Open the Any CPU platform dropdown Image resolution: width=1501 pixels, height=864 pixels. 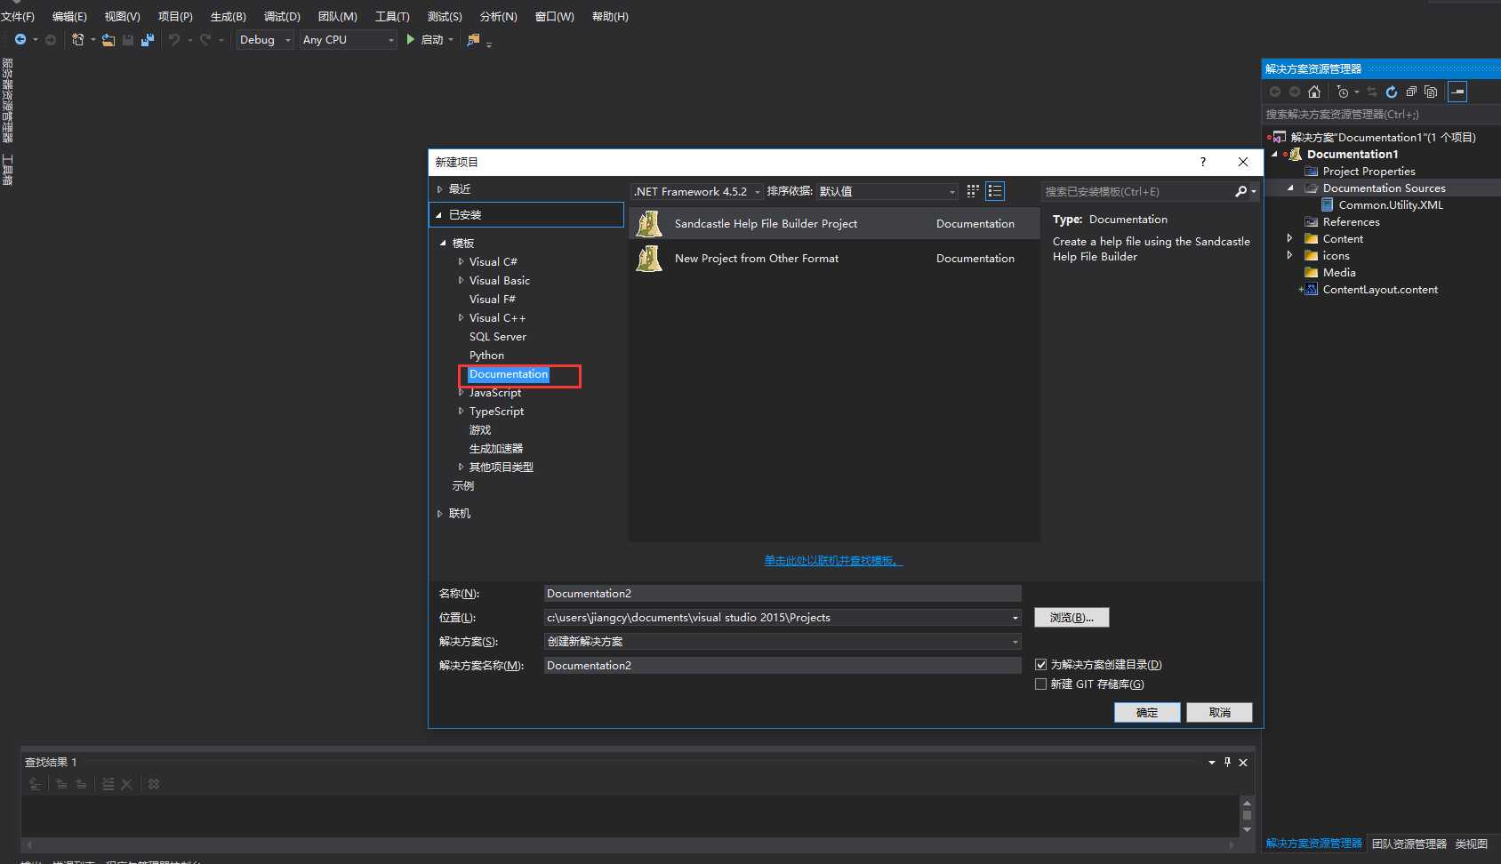click(348, 39)
